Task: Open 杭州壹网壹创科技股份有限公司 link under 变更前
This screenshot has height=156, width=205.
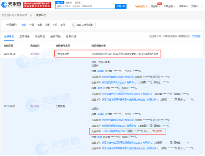Action: click(118, 77)
